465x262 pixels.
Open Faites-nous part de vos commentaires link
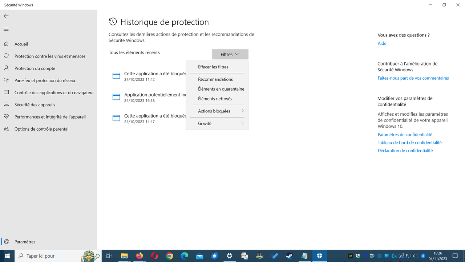[413, 78]
